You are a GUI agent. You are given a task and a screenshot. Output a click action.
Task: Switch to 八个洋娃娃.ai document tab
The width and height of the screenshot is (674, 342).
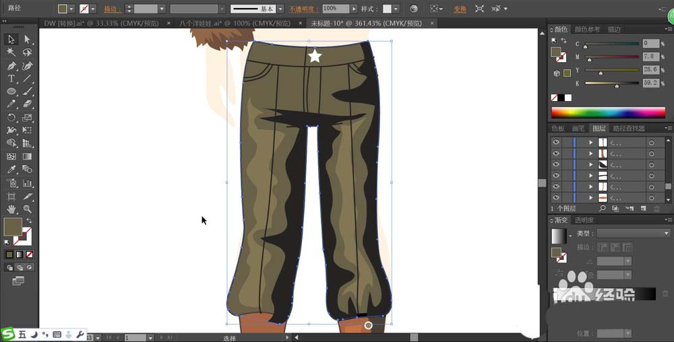click(235, 23)
